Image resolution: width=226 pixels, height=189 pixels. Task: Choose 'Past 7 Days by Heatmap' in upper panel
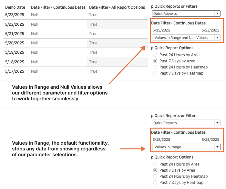[155, 73]
